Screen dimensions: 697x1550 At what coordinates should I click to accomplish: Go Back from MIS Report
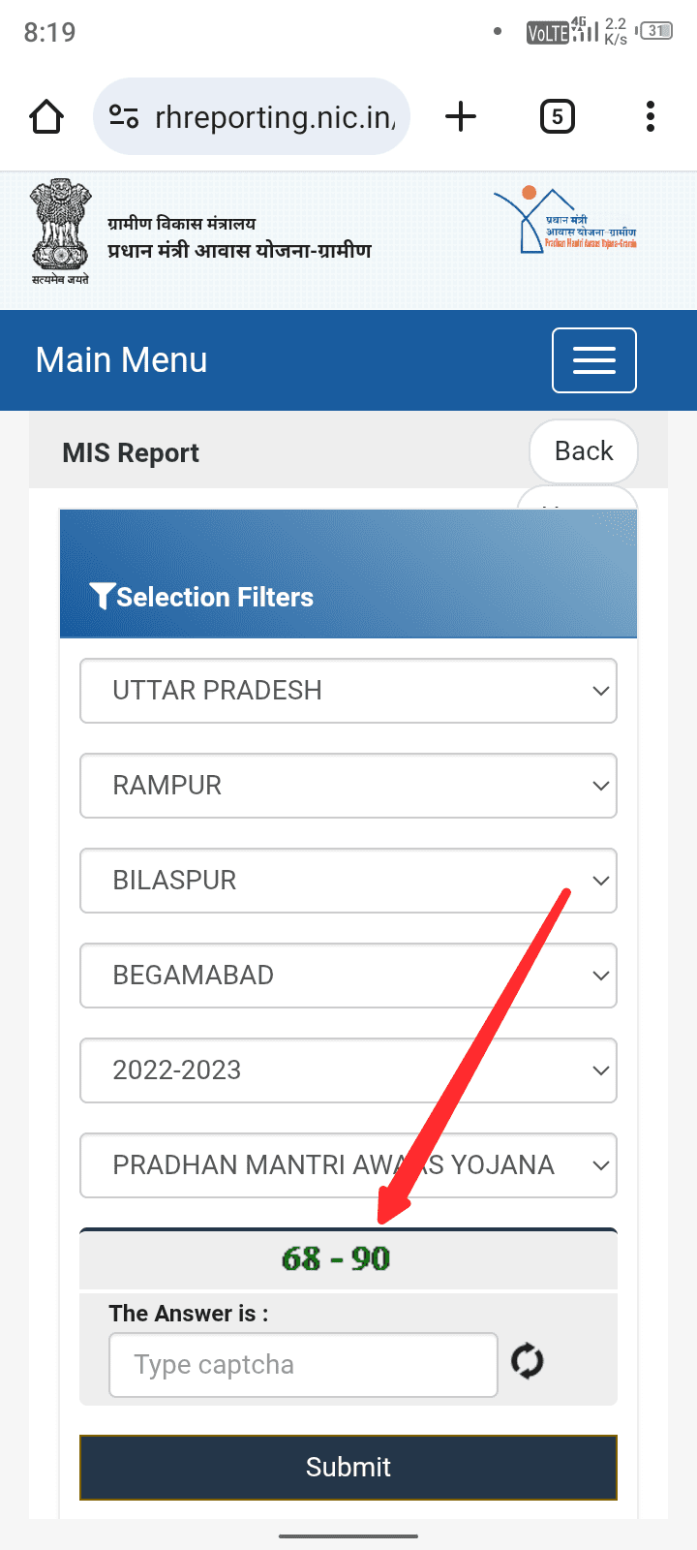pos(583,451)
